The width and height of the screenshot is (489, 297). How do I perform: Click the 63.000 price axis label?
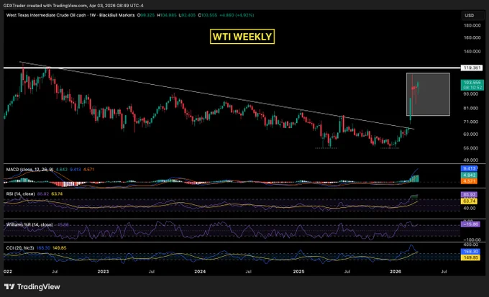click(471, 134)
